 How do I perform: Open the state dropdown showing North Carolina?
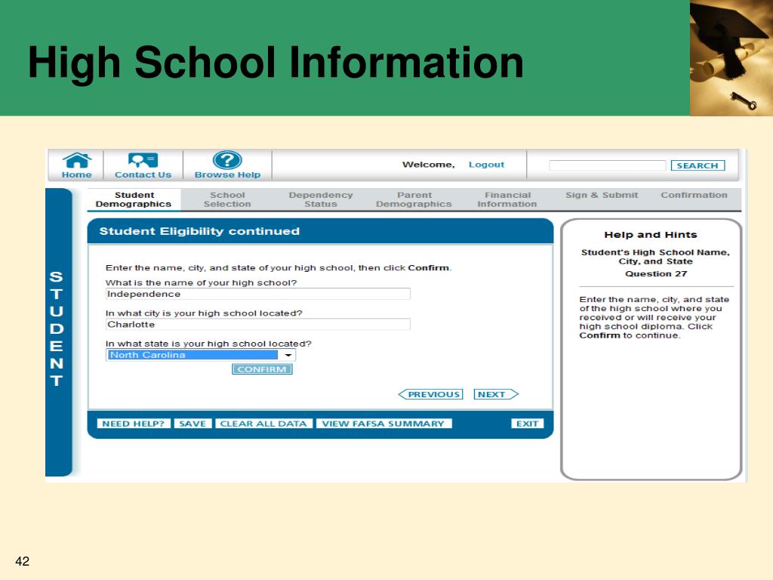pyautogui.click(x=201, y=355)
